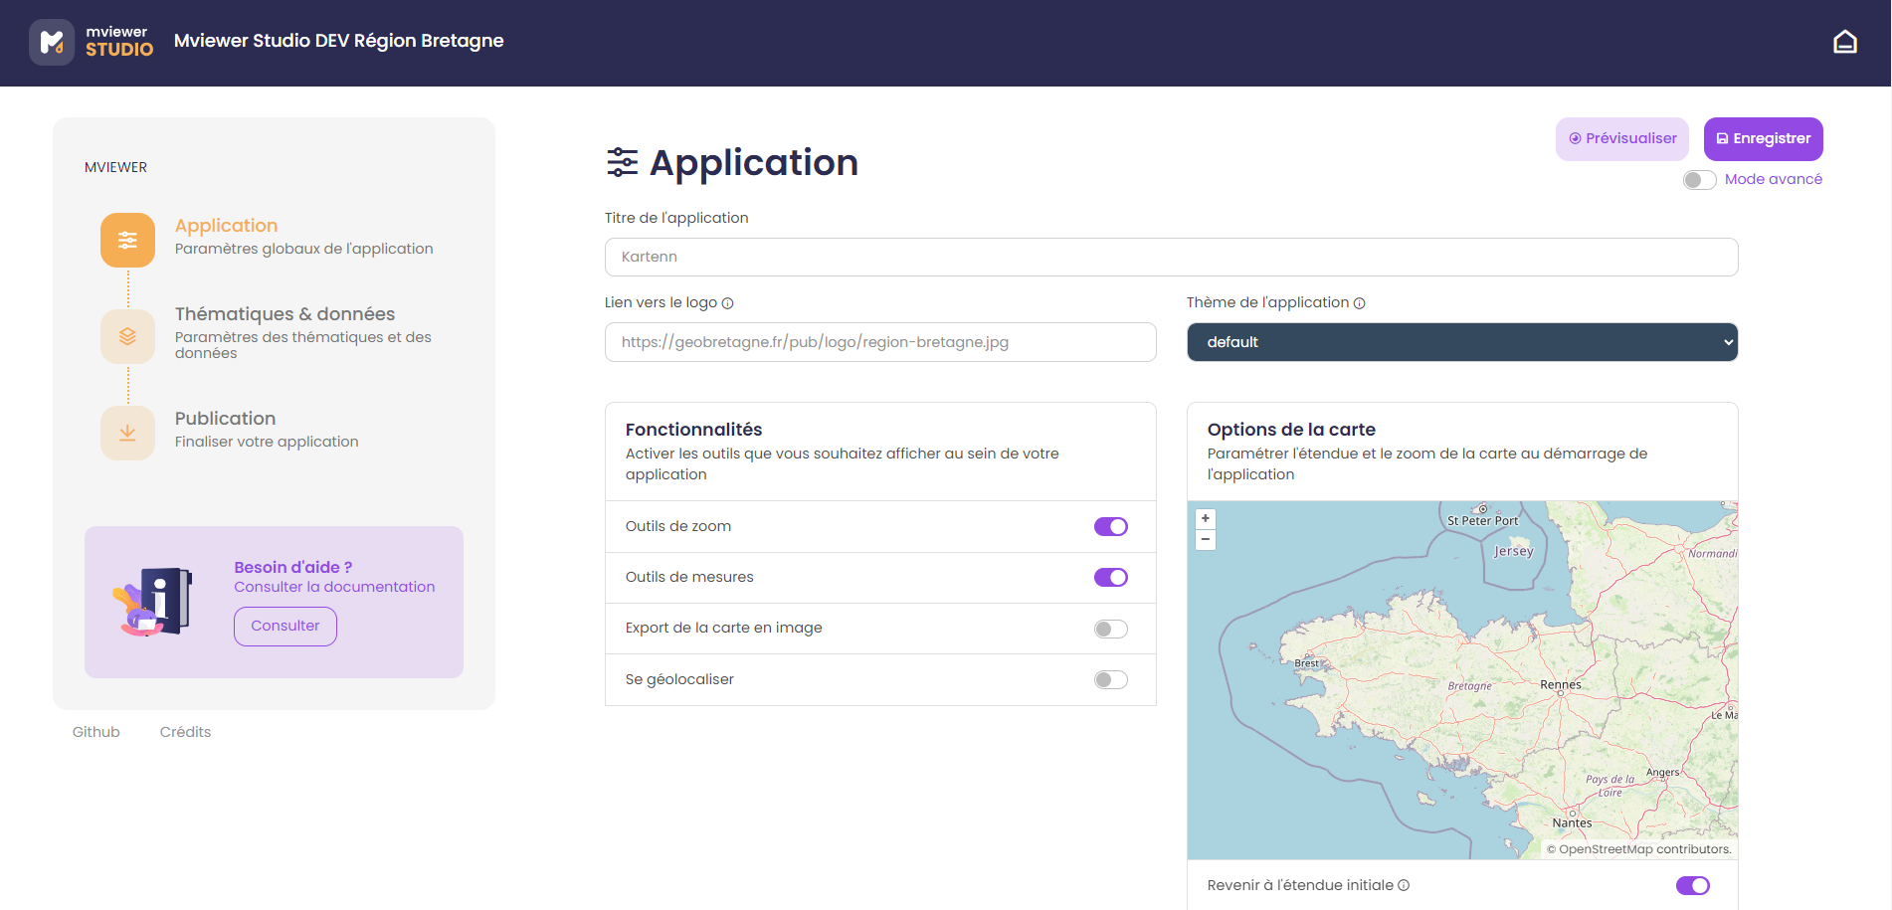The image size is (1892, 910).
Task: Enable Mode avancé switch
Action: pyautogui.click(x=1700, y=180)
